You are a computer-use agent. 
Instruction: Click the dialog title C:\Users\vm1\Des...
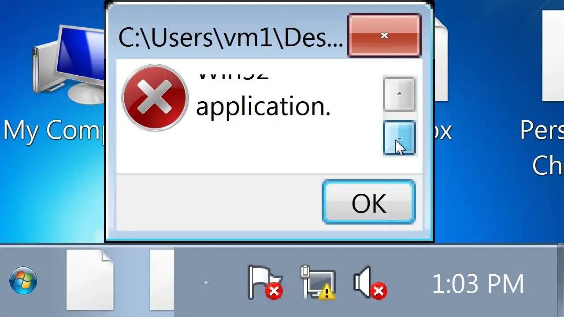230,38
